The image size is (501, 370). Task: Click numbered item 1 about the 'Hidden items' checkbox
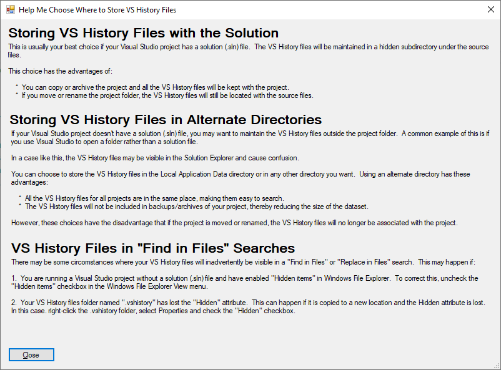[245, 282]
